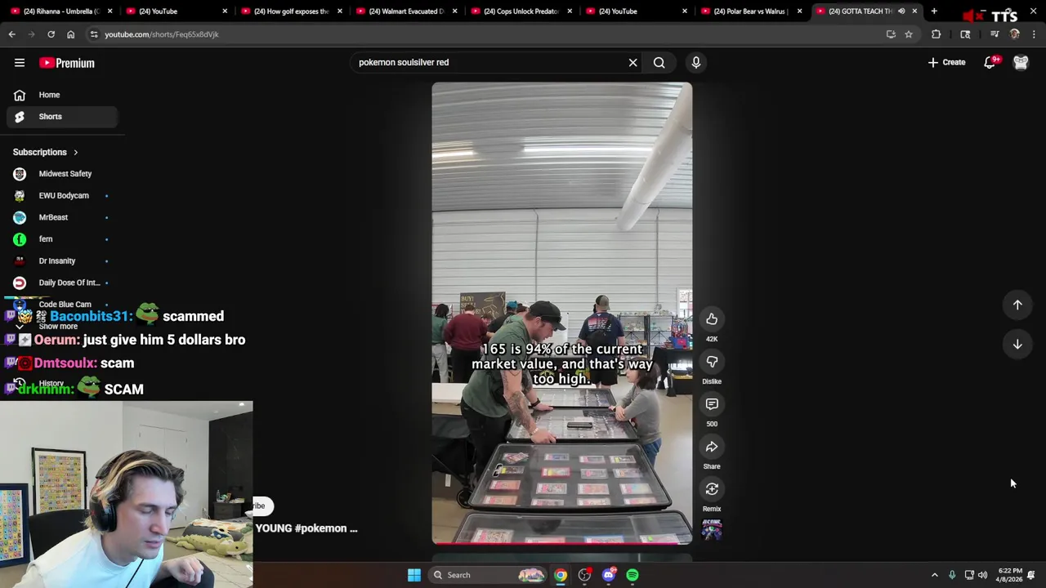Open the browser home page button

click(70, 34)
